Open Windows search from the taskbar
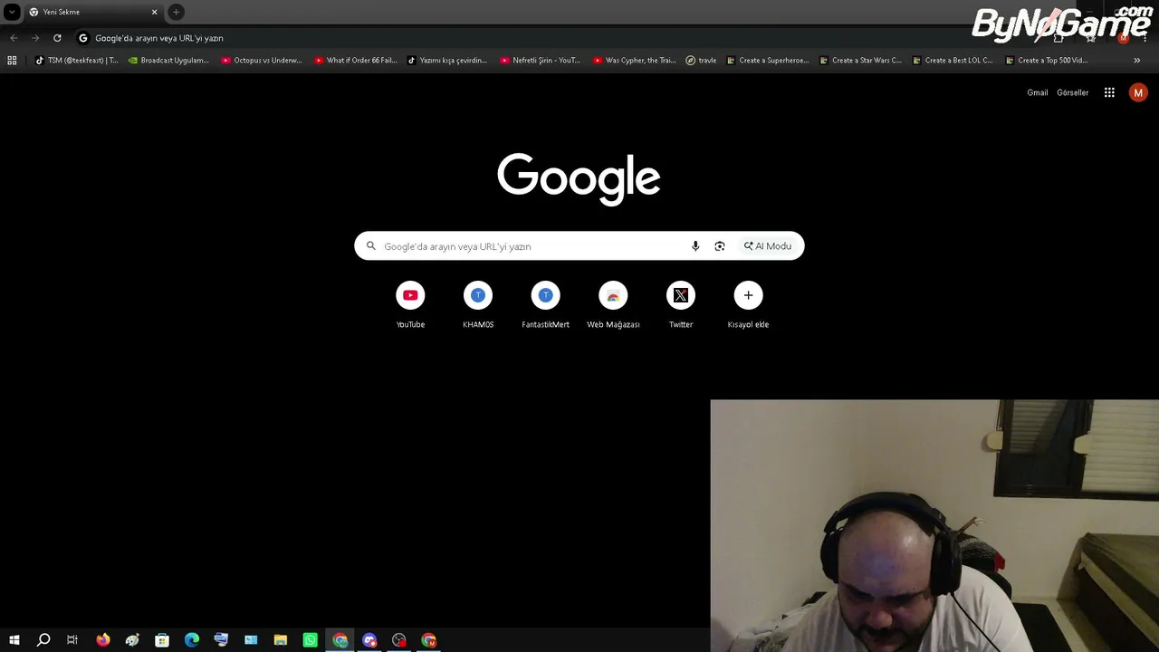Image resolution: width=1159 pixels, height=652 pixels. pyautogui.click(x=43, y=640)
